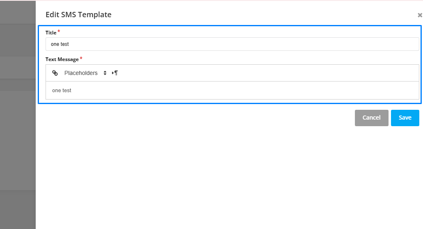Click empty toolbar space right of paragraph icon
Viewport: 423px width, 229px height.
[267, 73]
